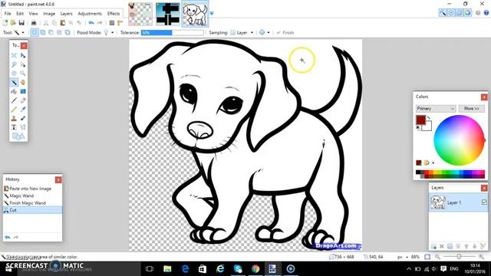Click the primary dark red color swatch
Screen dimensions: 491x276
pyautogui.click(x=421, y=120)
